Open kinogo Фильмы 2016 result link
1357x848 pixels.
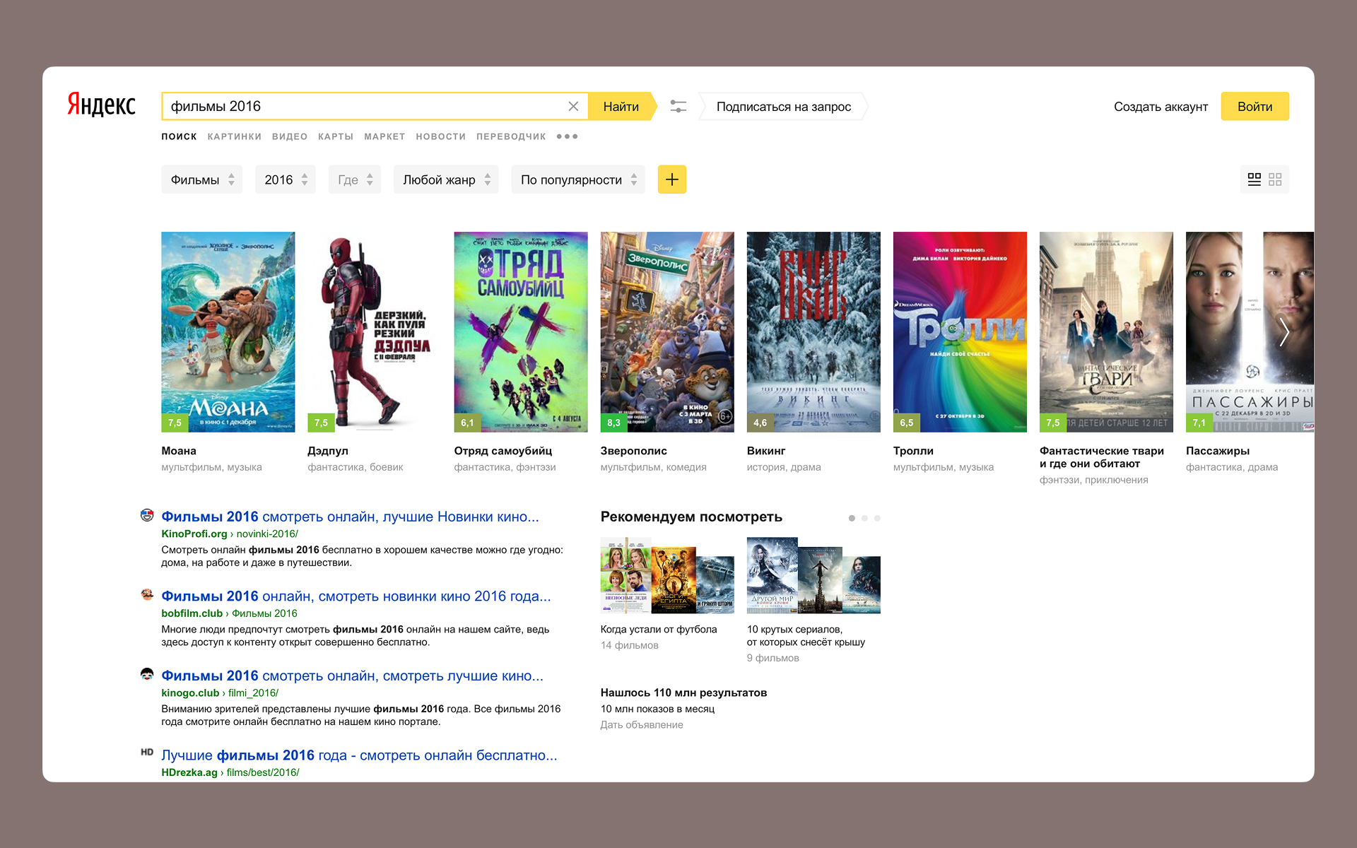(x=352, y=676)
